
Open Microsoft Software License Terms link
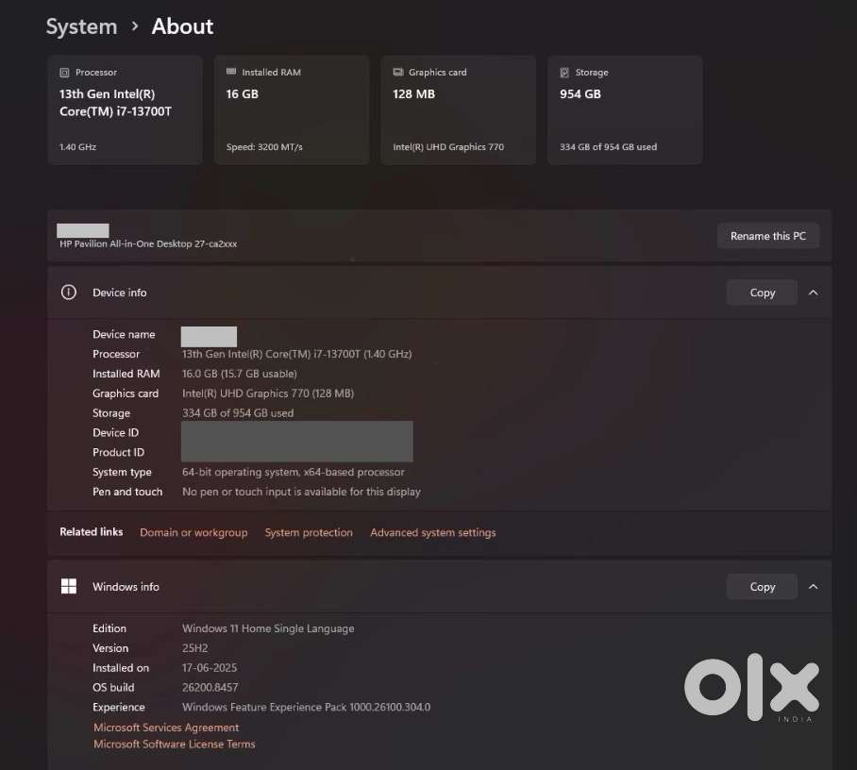(175, 744)
